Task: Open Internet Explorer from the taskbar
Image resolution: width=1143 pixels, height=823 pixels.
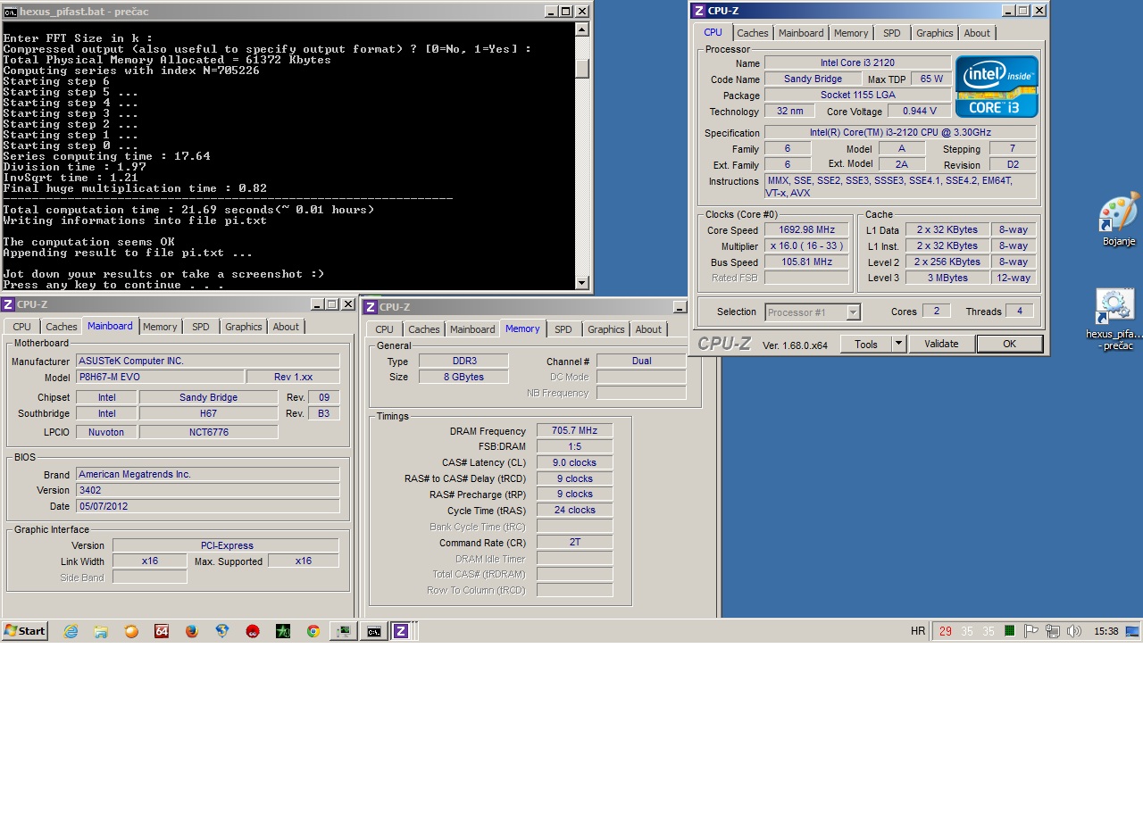Action: click(x=71, y=631)
